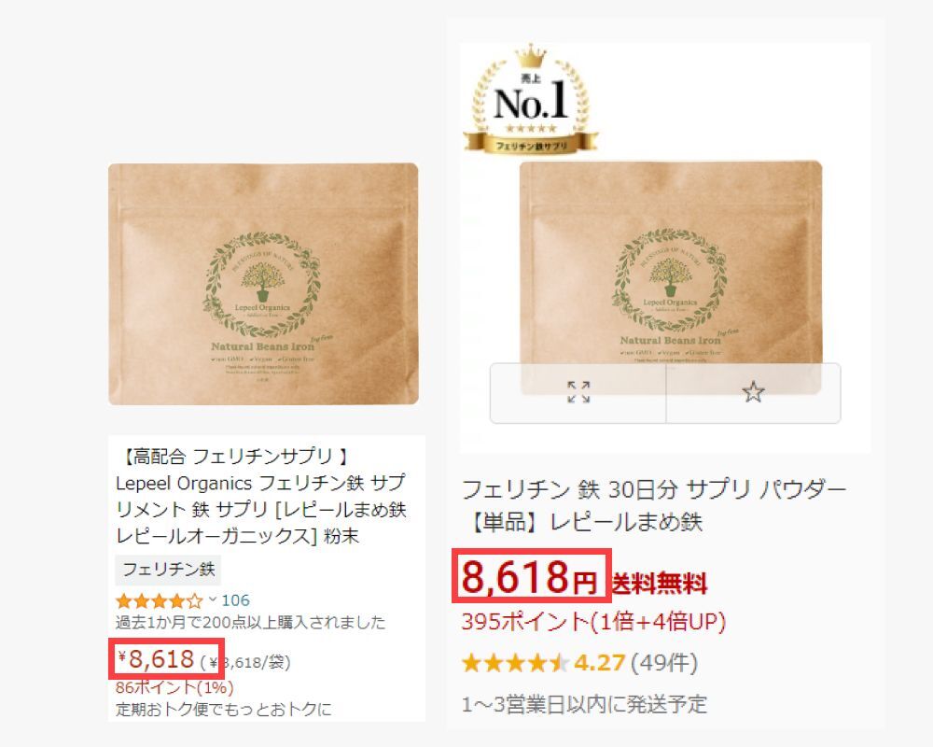Open the No.1 sales badge image
Image resolution: width=933 pixels, height=747 pixels.
coord(531,100)
